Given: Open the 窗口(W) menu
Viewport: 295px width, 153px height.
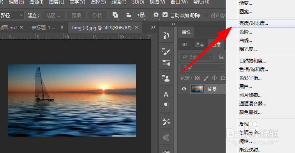Looking at the screenshot, I should [x=179, y=2].
